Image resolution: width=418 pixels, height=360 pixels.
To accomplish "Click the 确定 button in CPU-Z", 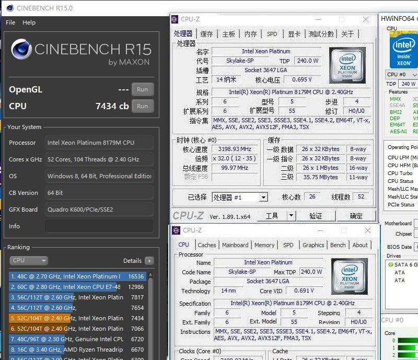I will [356, 215].
